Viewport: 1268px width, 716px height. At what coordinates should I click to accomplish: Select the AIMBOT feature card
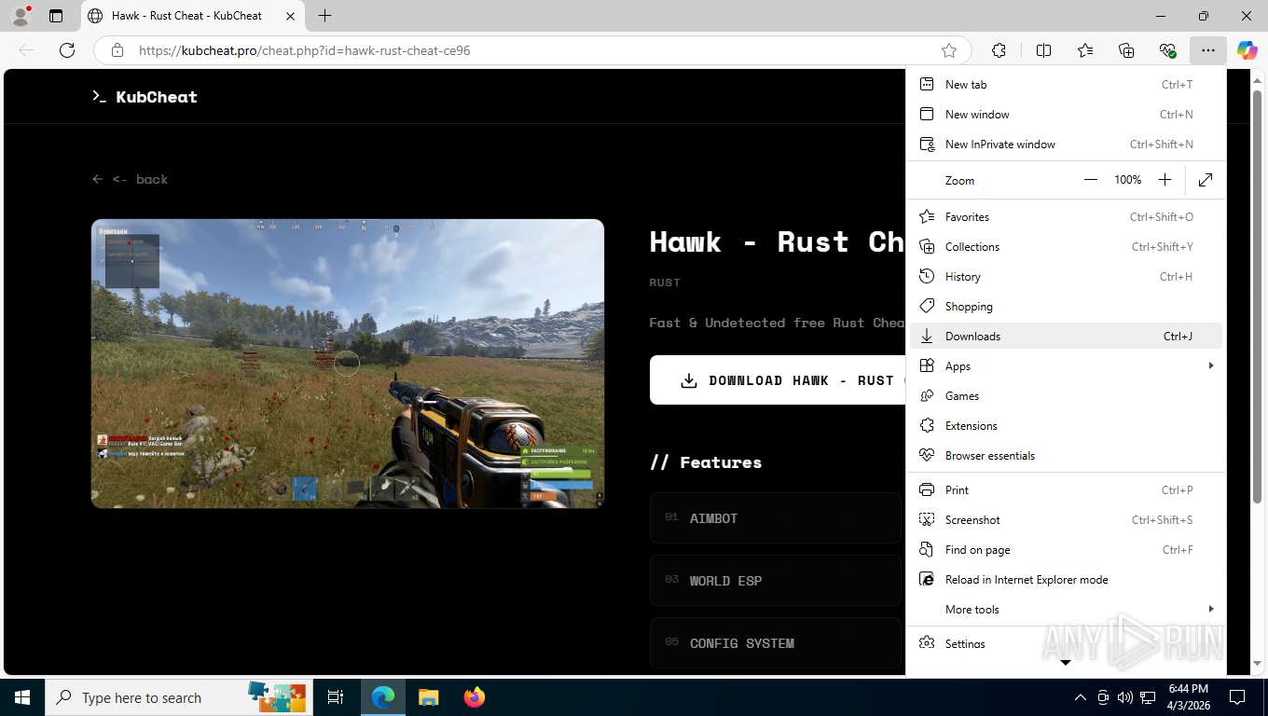(776, 518)
